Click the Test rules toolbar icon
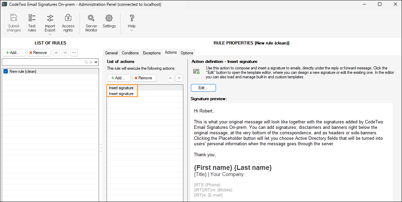This screenshot has height=202, width=402. (x=32, y=18)
